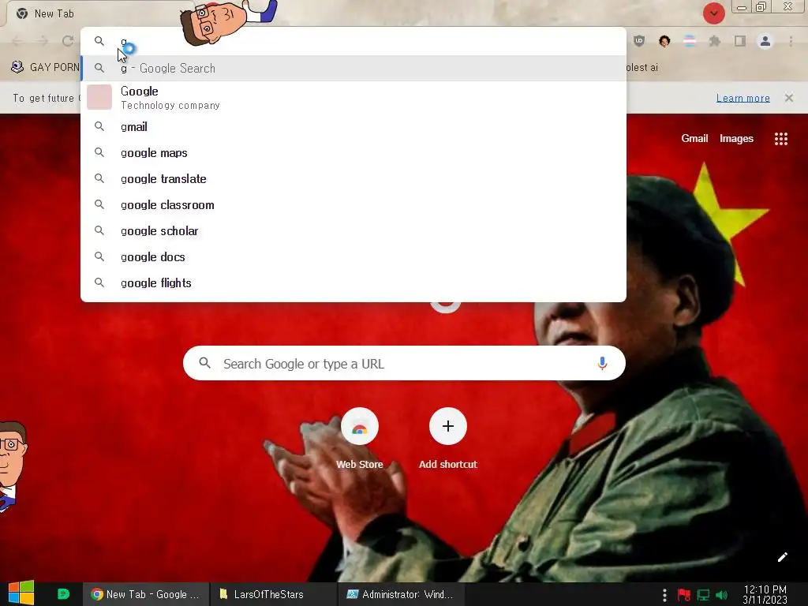Screen dimensions: 808x606
Task: Click the Search Google or type a URL box
Action: [x=404, y=363]
